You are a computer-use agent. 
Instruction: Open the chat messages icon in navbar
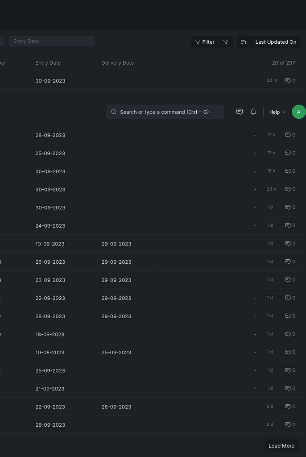[240, 112]
